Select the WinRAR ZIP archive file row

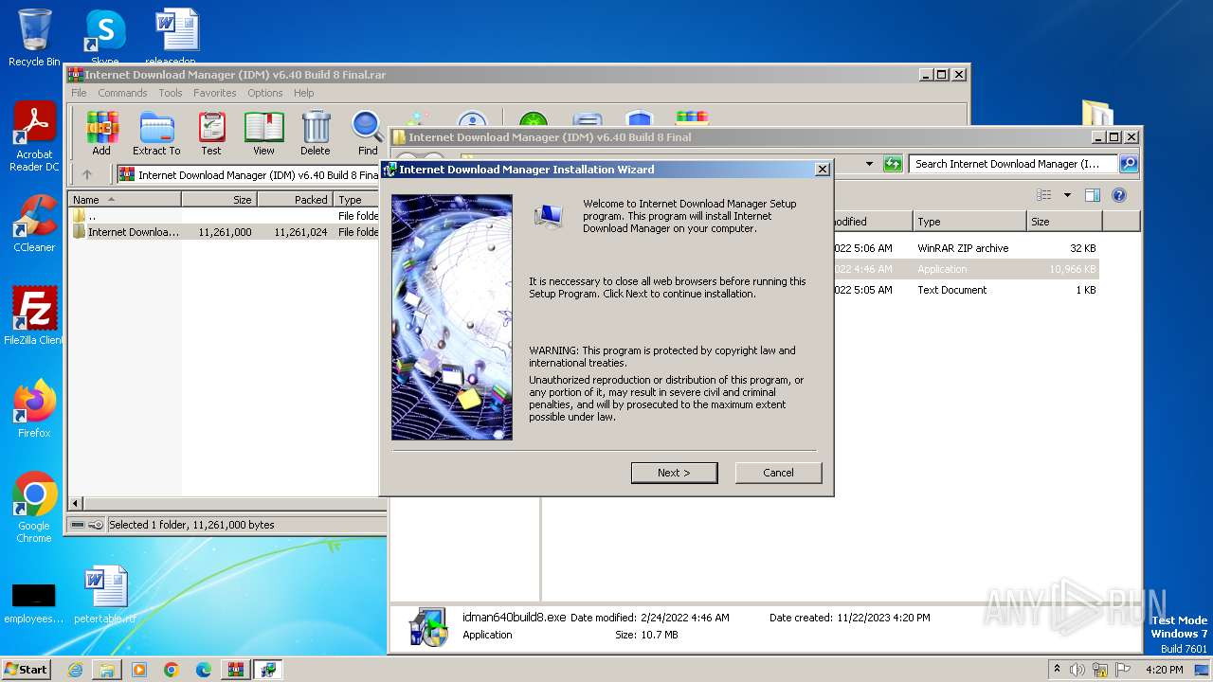(965, 248)
